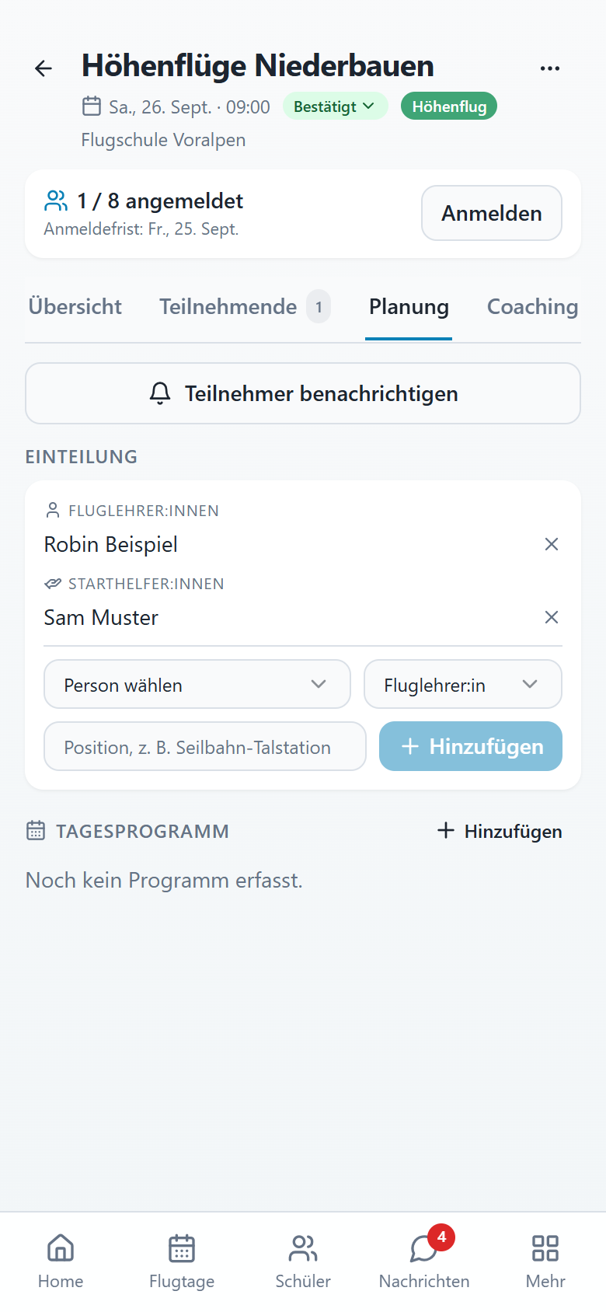Add a Tagesprogramm entry via Hinzufügen

(x=500, y=831)
